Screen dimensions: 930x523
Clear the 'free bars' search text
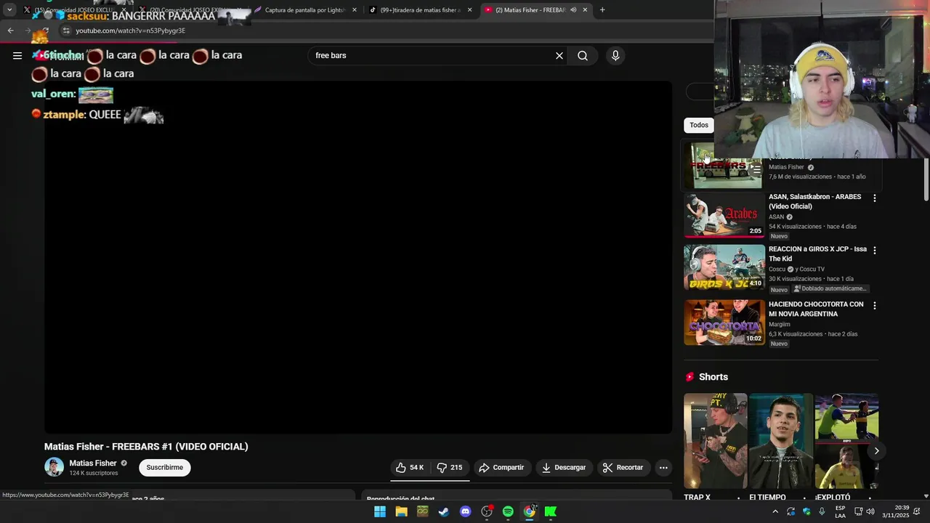[x=559, y=56]
